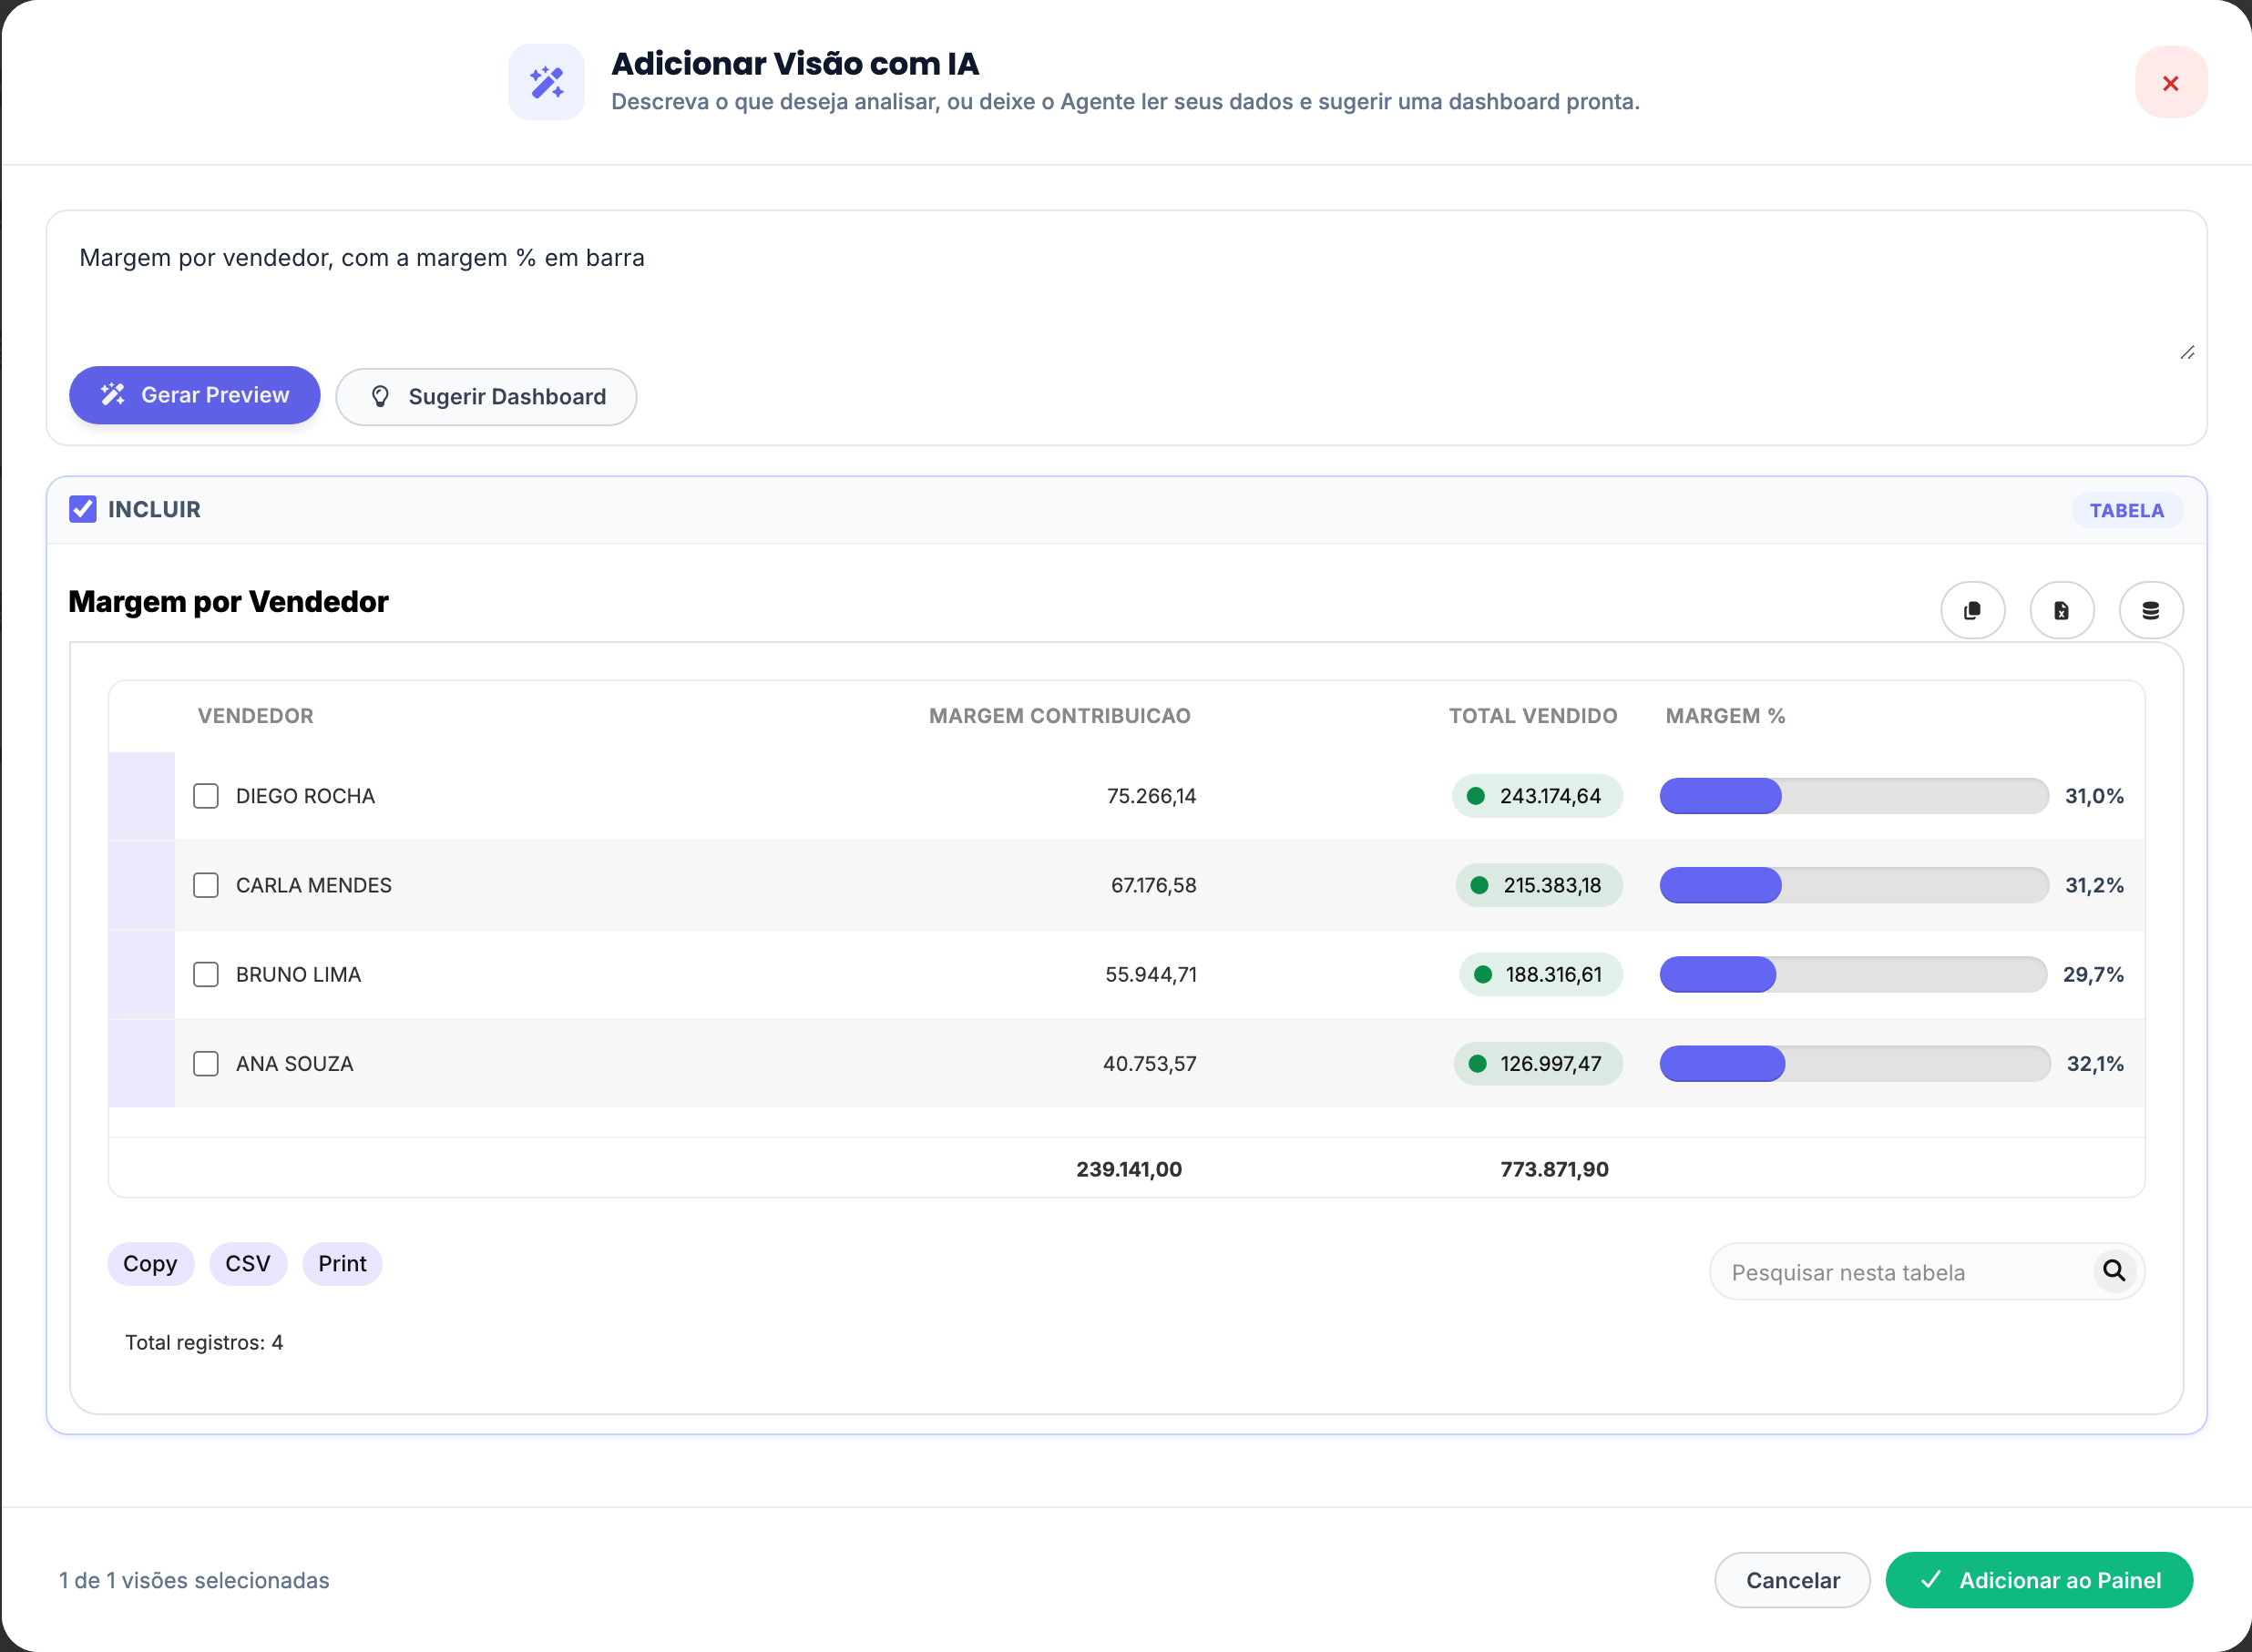Click the magic wand icon in the header
This screenshot has height=1652, width=2252.
coord(547,82)
